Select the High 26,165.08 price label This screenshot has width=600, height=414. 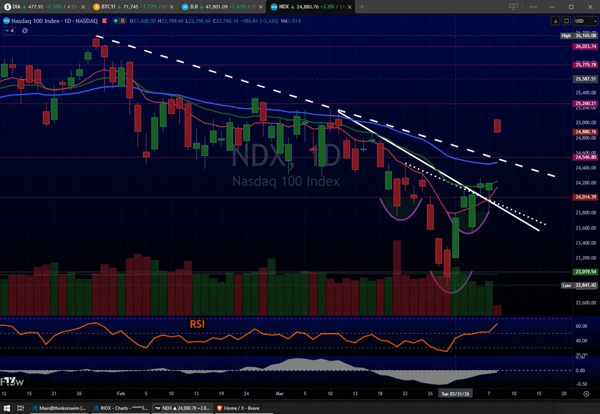pos(579,36)
